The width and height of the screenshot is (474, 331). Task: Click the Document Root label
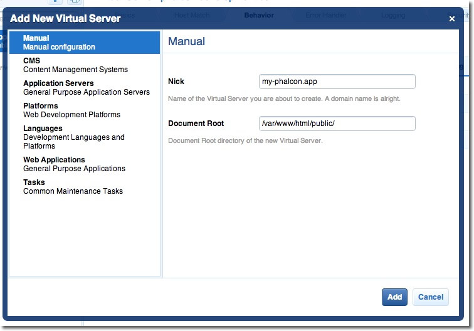coord(196,123)
